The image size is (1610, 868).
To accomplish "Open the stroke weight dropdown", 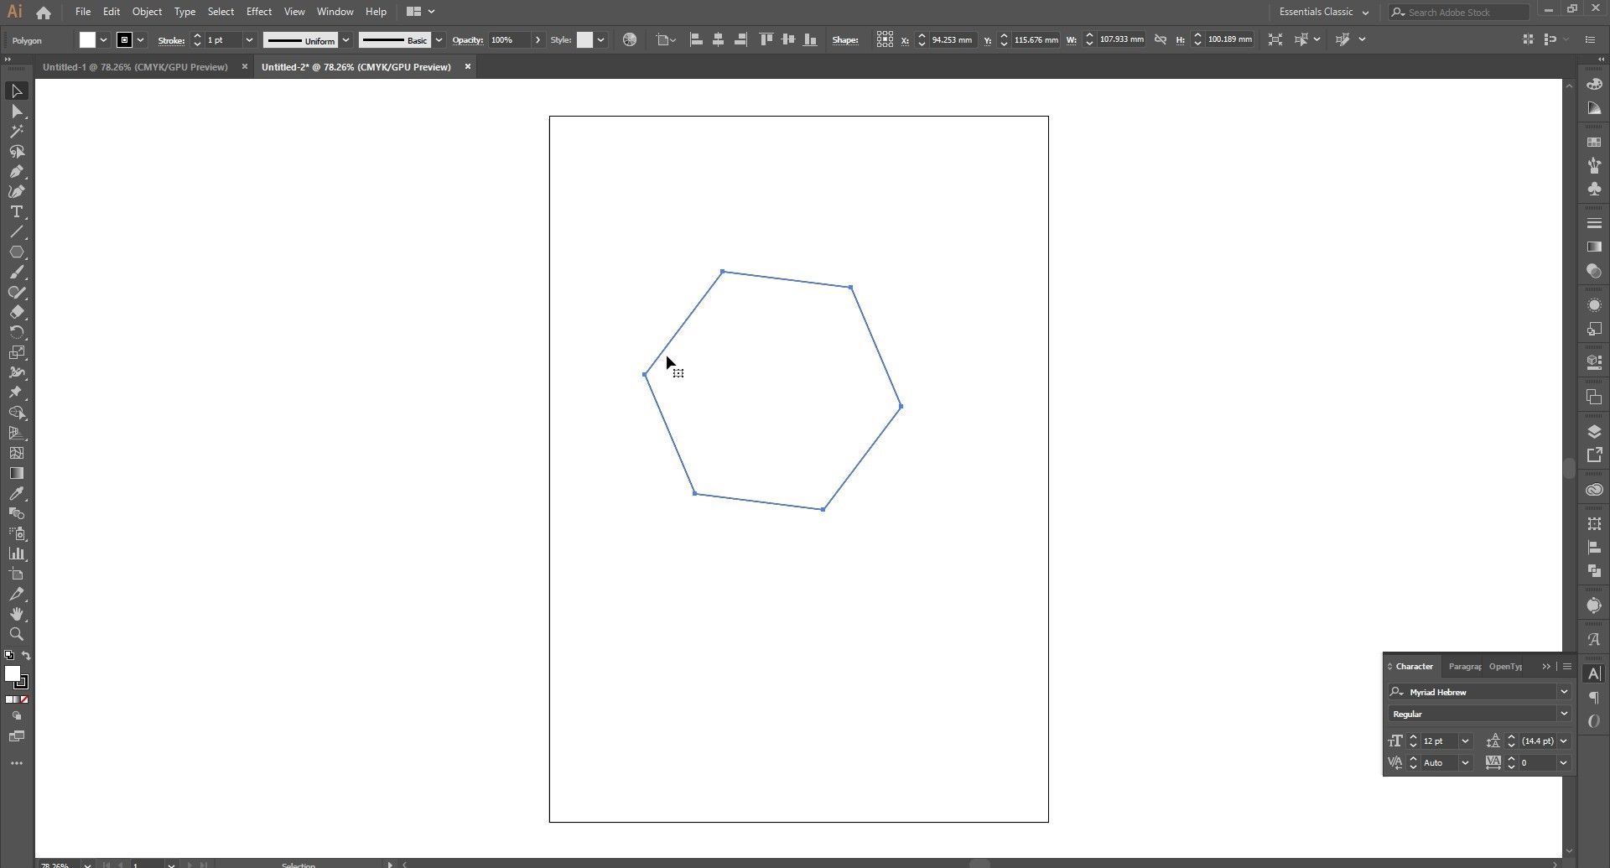I will pos(249,40).
